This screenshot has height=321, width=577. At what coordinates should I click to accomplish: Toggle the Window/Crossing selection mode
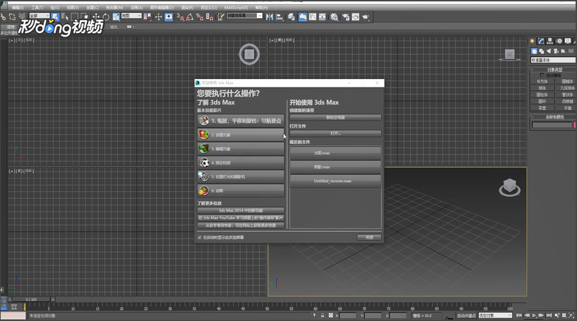click(x=85, y=16)
